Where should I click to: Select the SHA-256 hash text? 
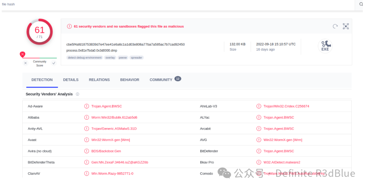[126, 45]
